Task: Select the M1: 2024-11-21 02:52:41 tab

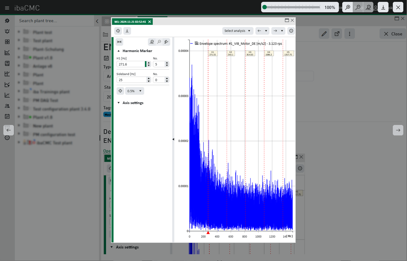Action: click(130, 22)
